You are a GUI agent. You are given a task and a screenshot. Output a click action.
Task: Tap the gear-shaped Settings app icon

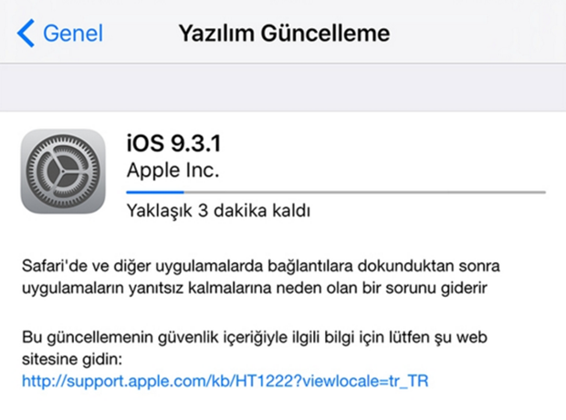coord(63,171)
